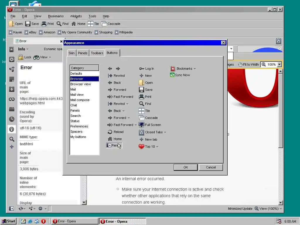Click the Print icon in main toolbar
Screen dimensions: 300x225
(44, 24)
